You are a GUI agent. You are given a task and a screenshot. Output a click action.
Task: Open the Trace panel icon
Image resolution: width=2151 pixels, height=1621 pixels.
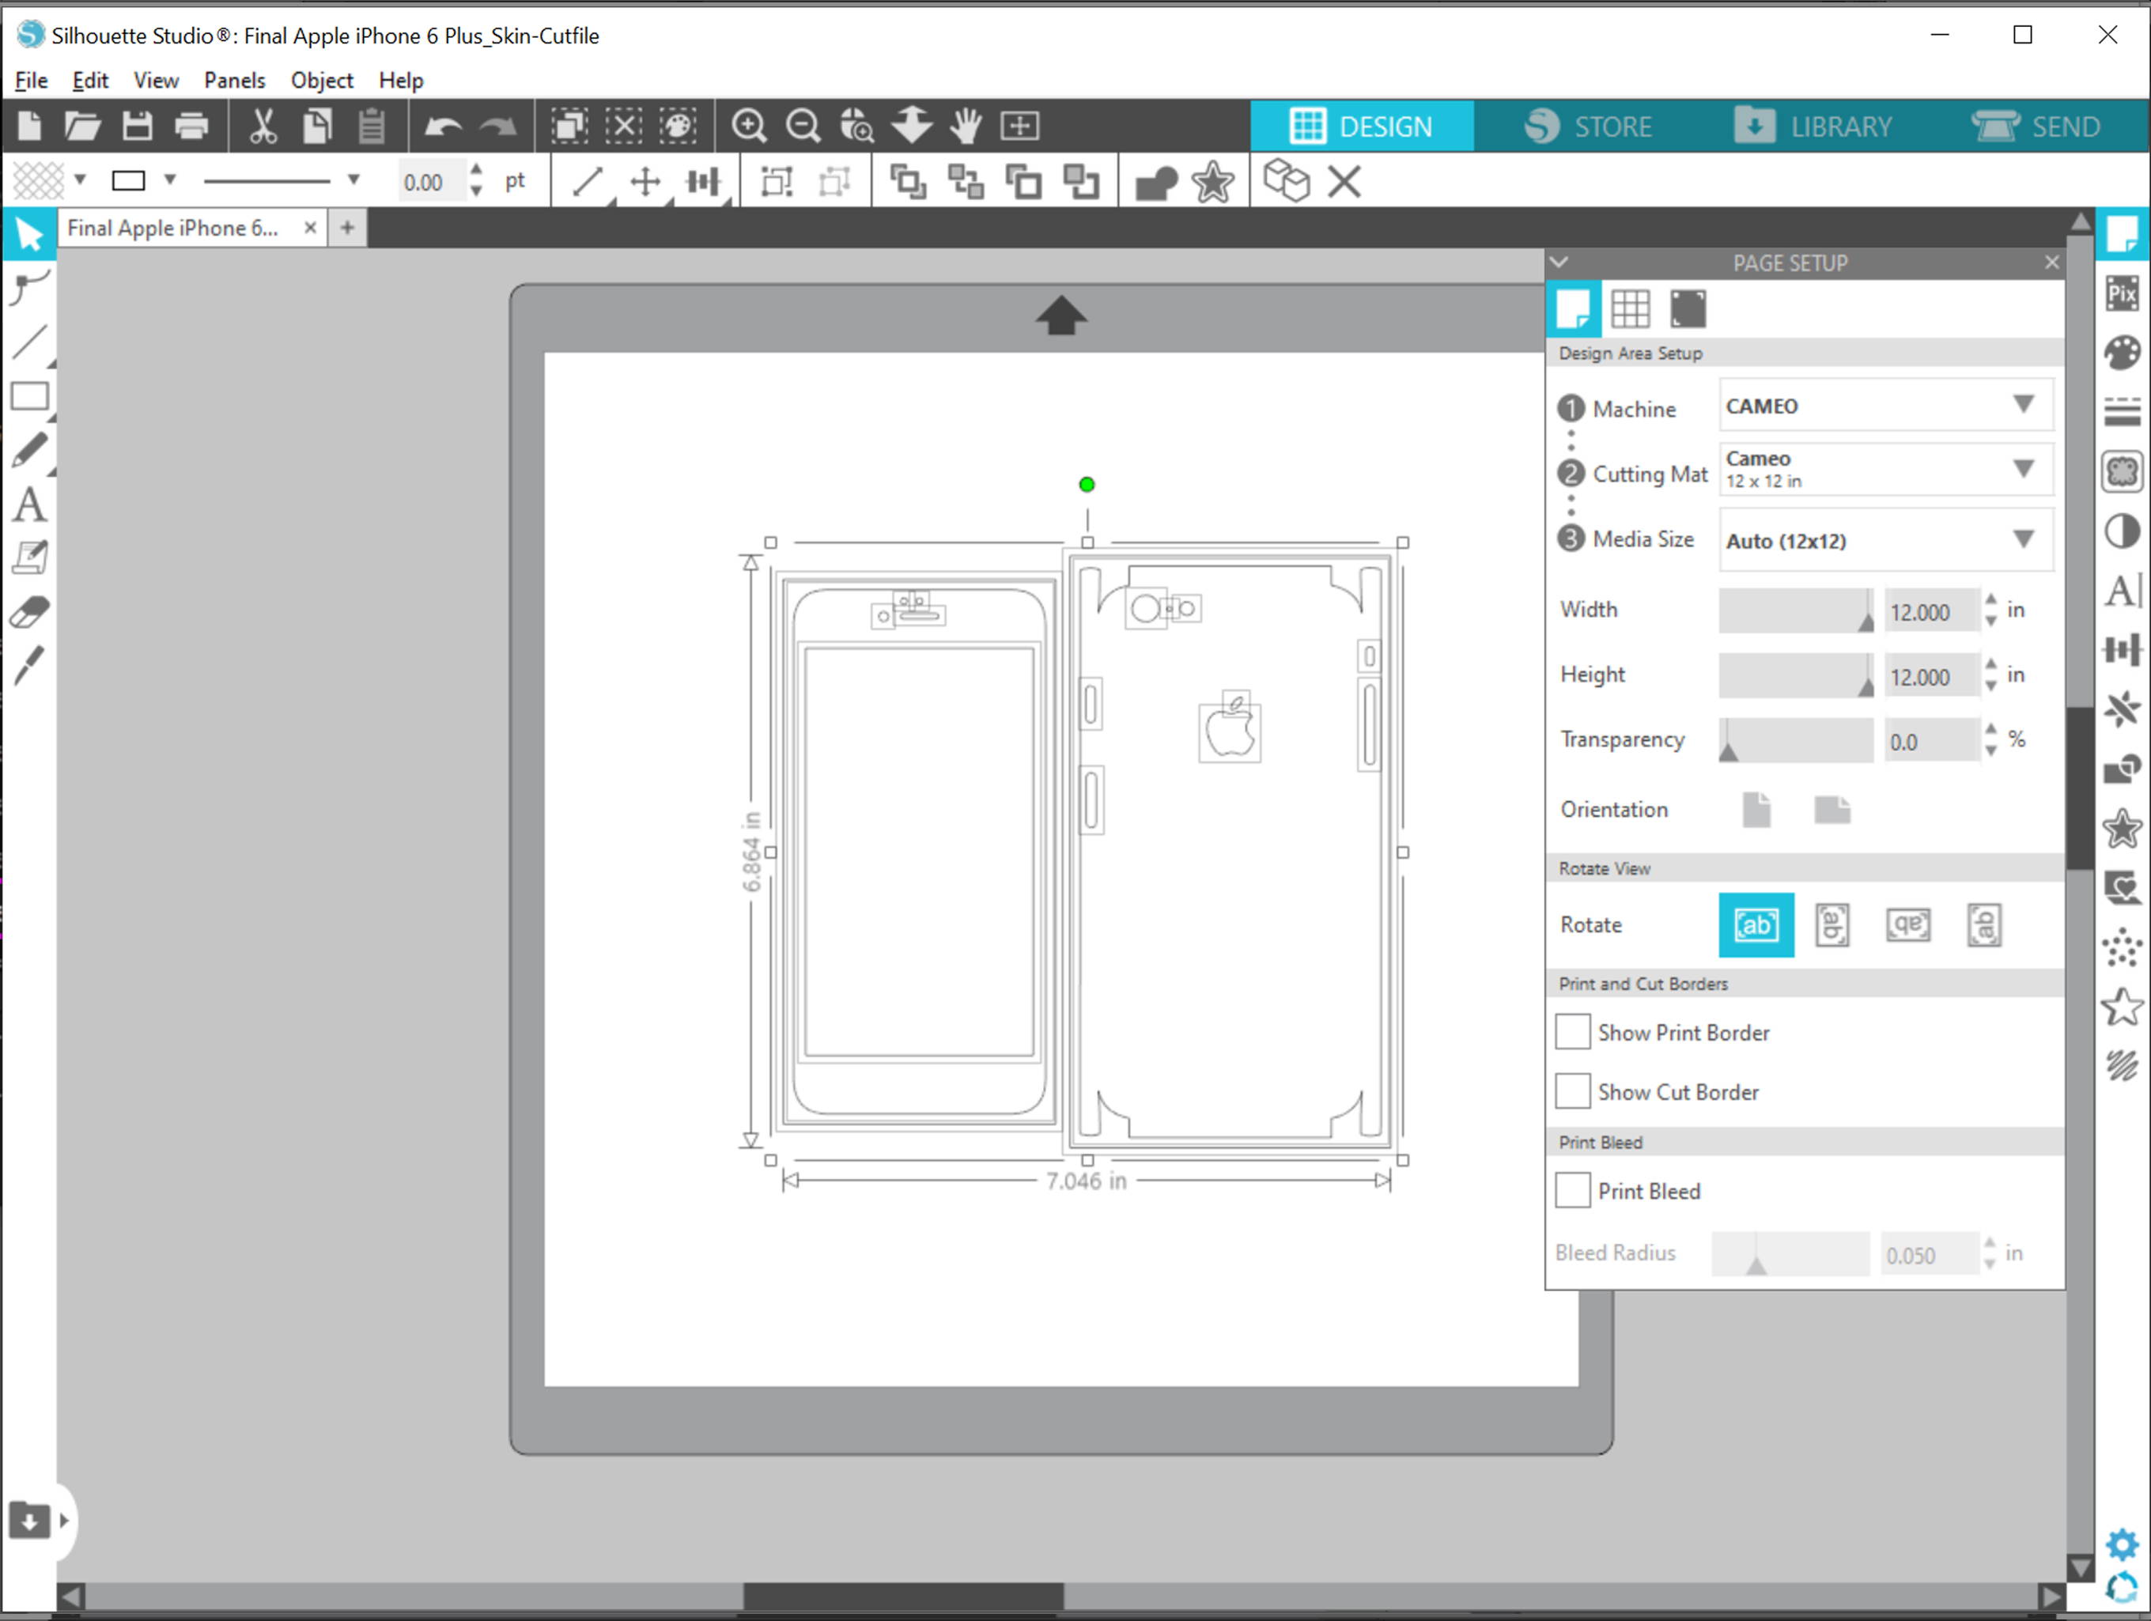[x=2121, y=473]
